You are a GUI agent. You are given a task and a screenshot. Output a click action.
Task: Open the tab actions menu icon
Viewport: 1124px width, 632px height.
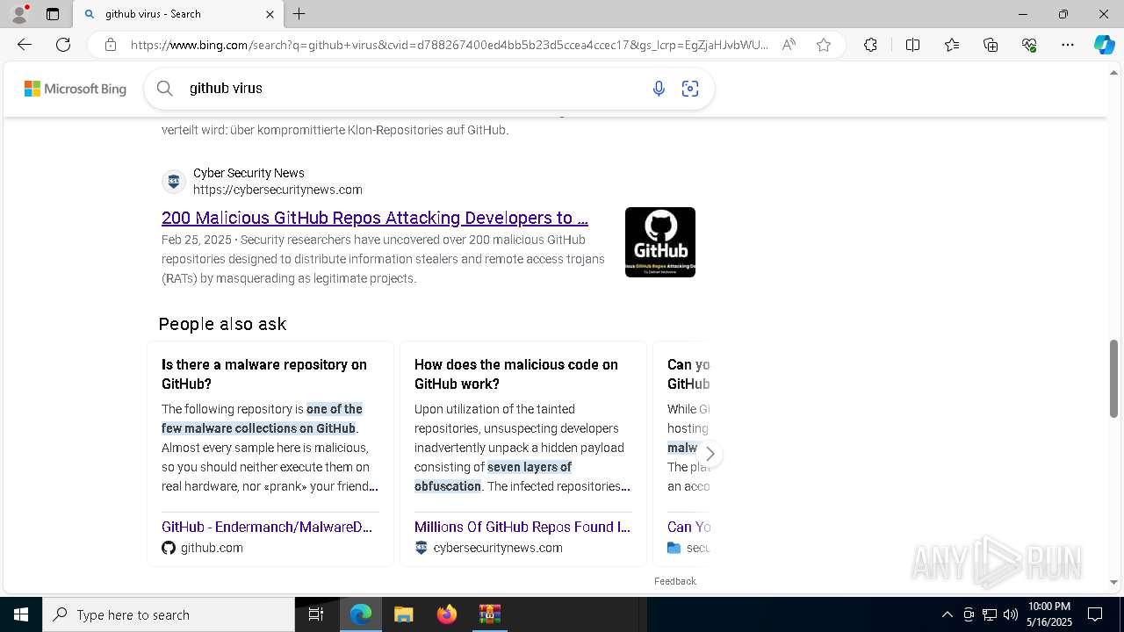pos(53,14)
